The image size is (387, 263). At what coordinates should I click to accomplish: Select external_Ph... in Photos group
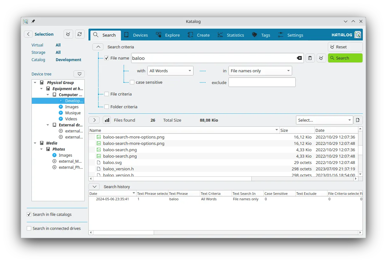click(71, 167)
